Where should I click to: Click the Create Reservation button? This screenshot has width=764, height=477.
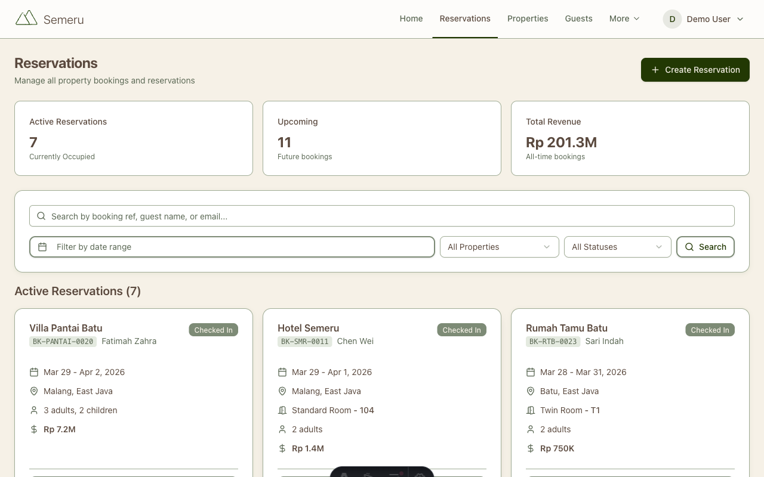coord(695,70)
